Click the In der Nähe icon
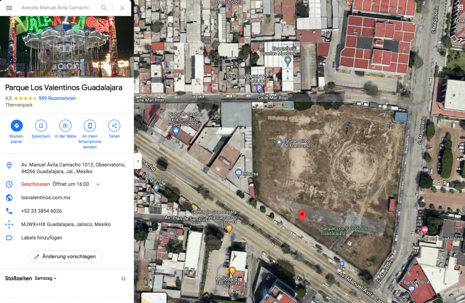This screenshot has width=465, height=303. pyautogui.click(x=65, y=126)
